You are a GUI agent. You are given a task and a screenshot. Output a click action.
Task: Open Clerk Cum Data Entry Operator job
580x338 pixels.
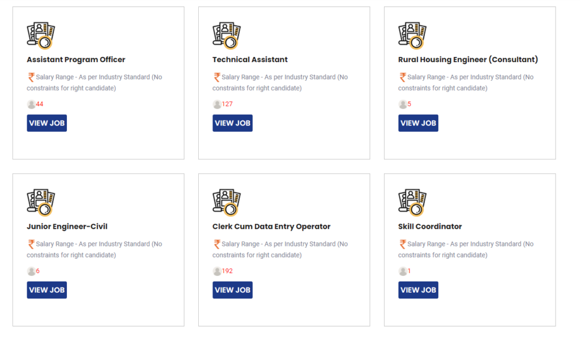coord(232,290)
